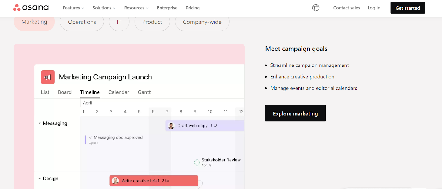Collapse the Design section
This screenshot has width=442, height=189.
[40, 179]
